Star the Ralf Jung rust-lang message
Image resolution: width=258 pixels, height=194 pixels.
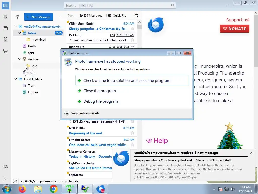pyautogui.click(x=132, y=40)
